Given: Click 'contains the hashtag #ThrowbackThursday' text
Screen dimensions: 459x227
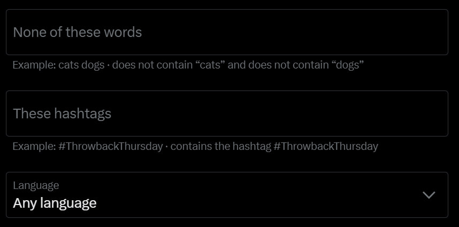Looking at the screenshot, I should coord(274,146).
